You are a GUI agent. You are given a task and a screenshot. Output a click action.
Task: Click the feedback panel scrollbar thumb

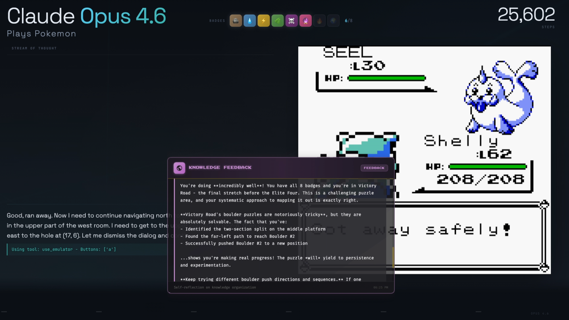[x=393, y=257]
